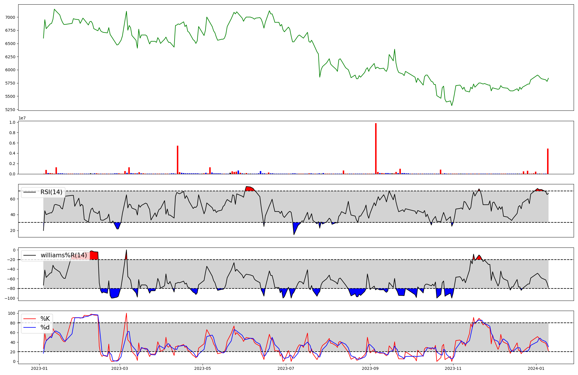
Task: Click the 7000 price axis tick label
Action: [x=10, y=17]
